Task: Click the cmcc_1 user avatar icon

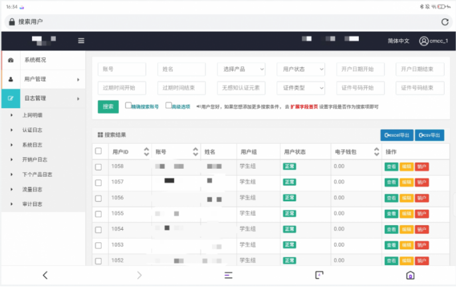Action: pos(423,41)
